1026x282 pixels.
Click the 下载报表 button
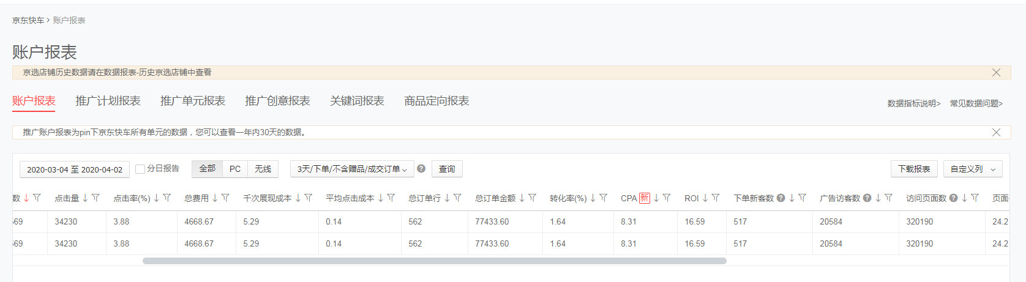point(914,169)
